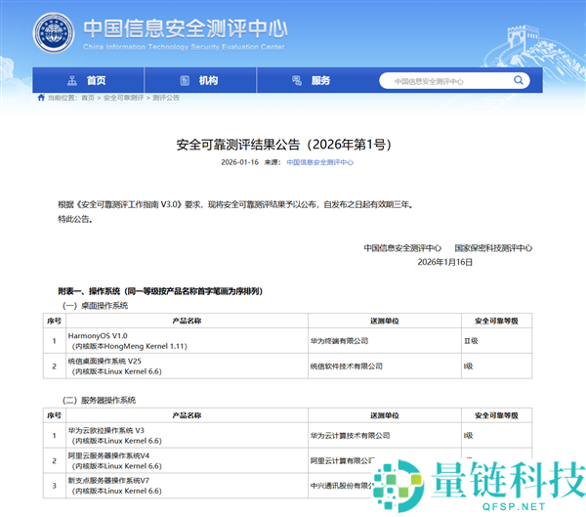Click the 安全可靠等级 column header in desktop table
Viewport: 586px width, 517px height.
[x=495, y=320]
